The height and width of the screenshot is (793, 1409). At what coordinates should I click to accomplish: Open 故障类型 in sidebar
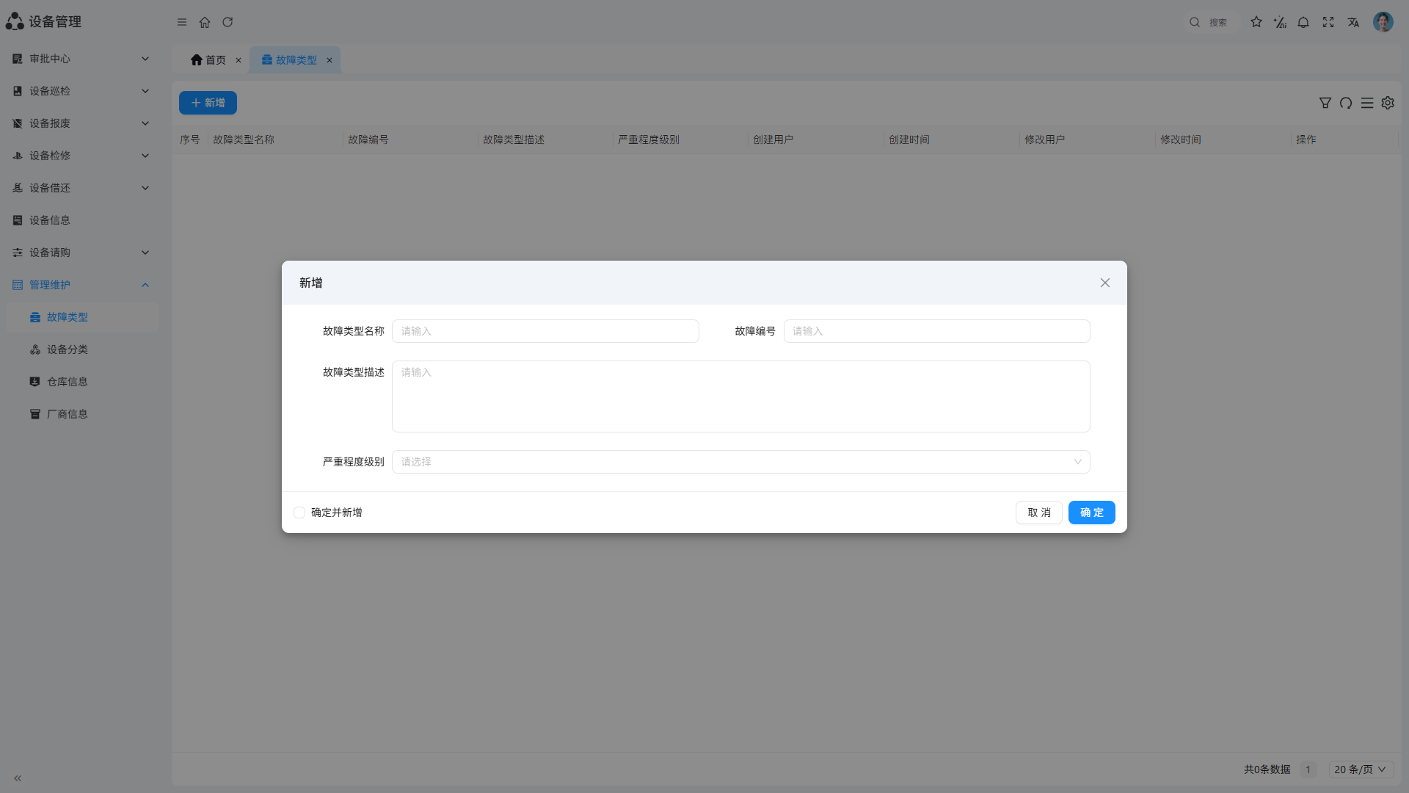coord(82,317)
